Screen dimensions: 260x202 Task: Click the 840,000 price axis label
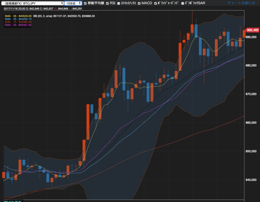pyautogui.click(x=251, y=180)
